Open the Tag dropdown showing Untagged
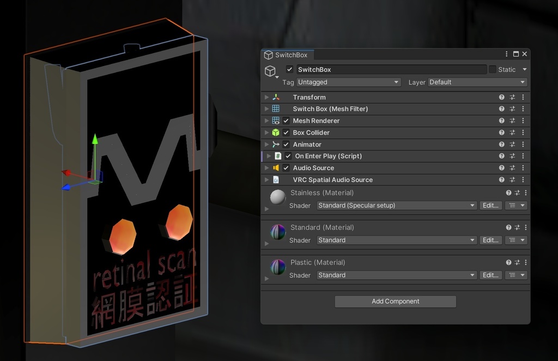 (x=348, y=82)
